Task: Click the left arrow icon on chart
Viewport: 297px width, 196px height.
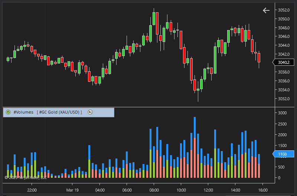Action: coord(266,10)
